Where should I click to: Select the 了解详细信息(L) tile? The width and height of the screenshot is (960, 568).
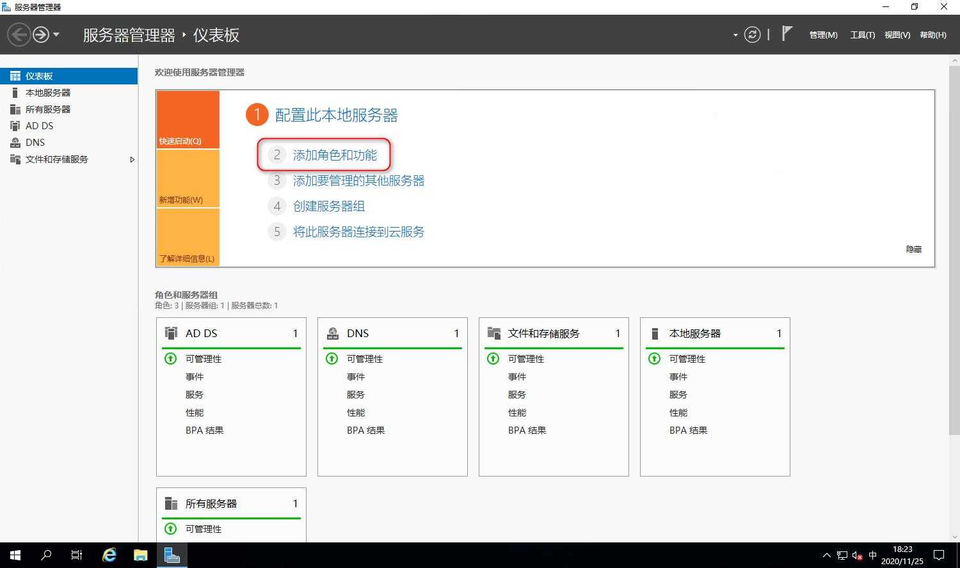pos(188,237)
